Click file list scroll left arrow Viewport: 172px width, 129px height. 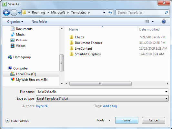[x=67, y=84]
